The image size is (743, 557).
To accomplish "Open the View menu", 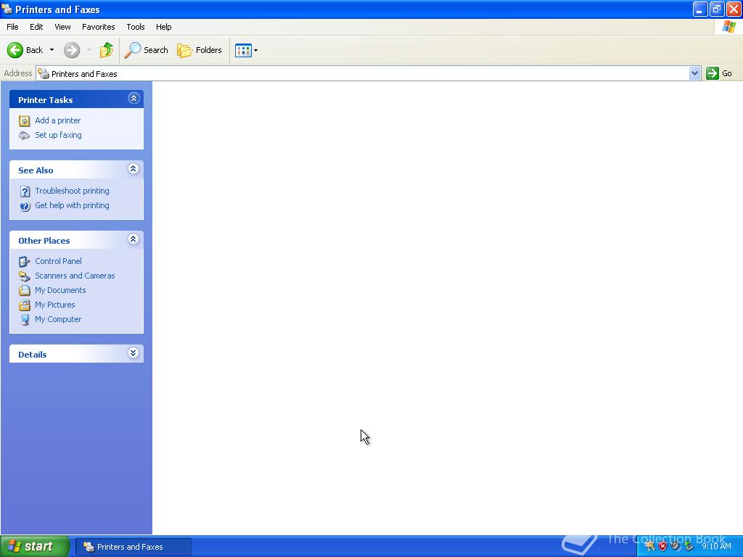I will click(x=62, y=27).
